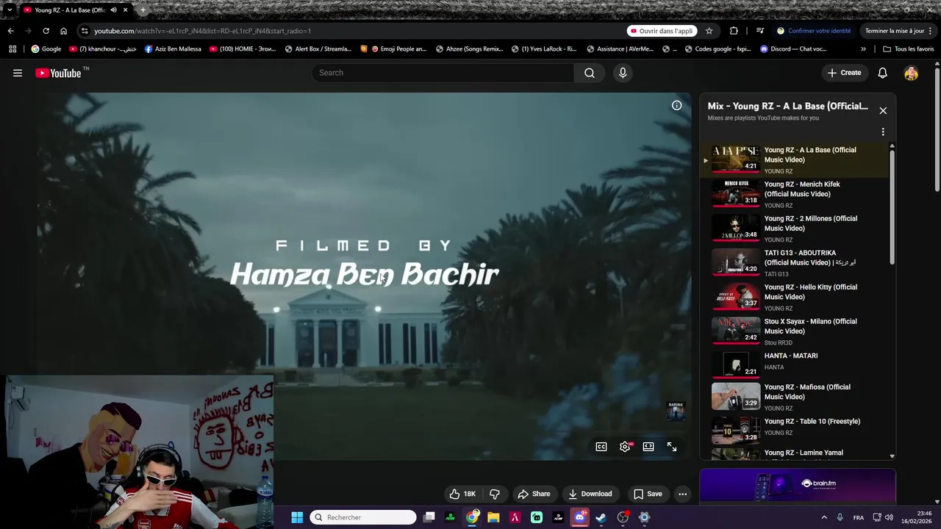Go back in the browser

pyautogui.click(x=10, y=31)
